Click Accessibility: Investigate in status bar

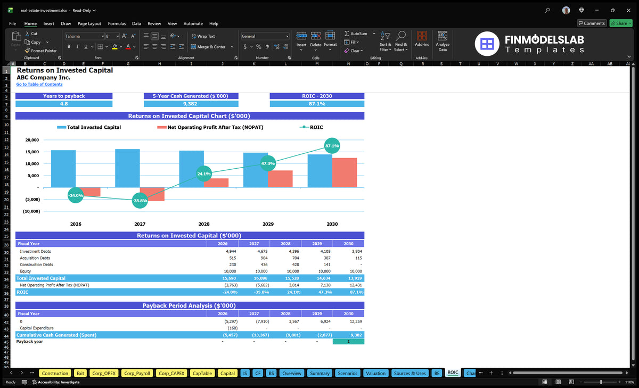pyautogui.click(x=55, y=382)
